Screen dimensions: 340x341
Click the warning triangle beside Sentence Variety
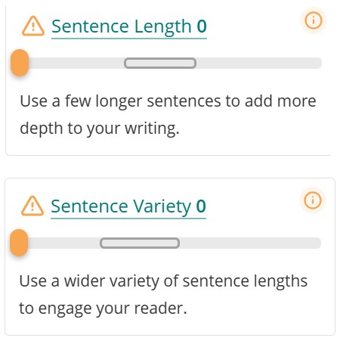coord(32,206)
